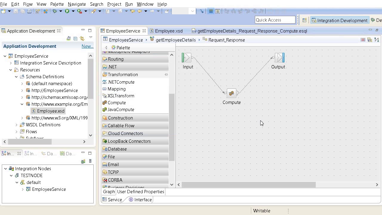Image resolution: width=382 pixels, height=215 pixels.
Task: Toggle the snap-to-grid icon beside grid
Action: [218, 11]
